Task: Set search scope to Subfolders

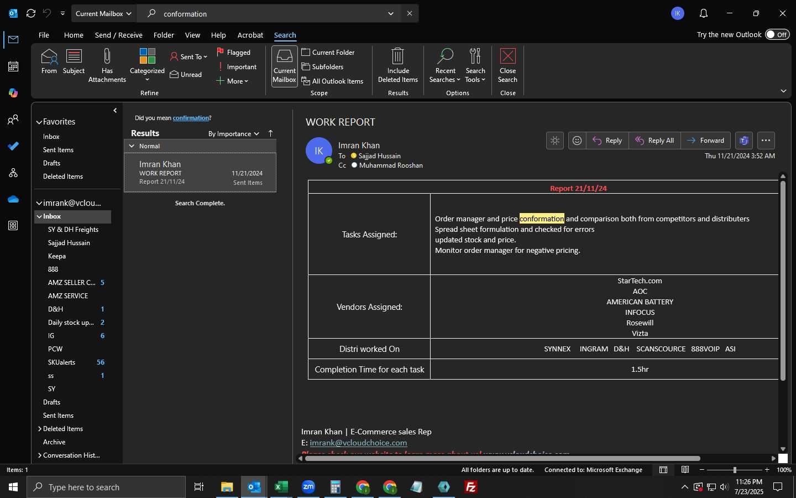Action: (x=323, y=66)
